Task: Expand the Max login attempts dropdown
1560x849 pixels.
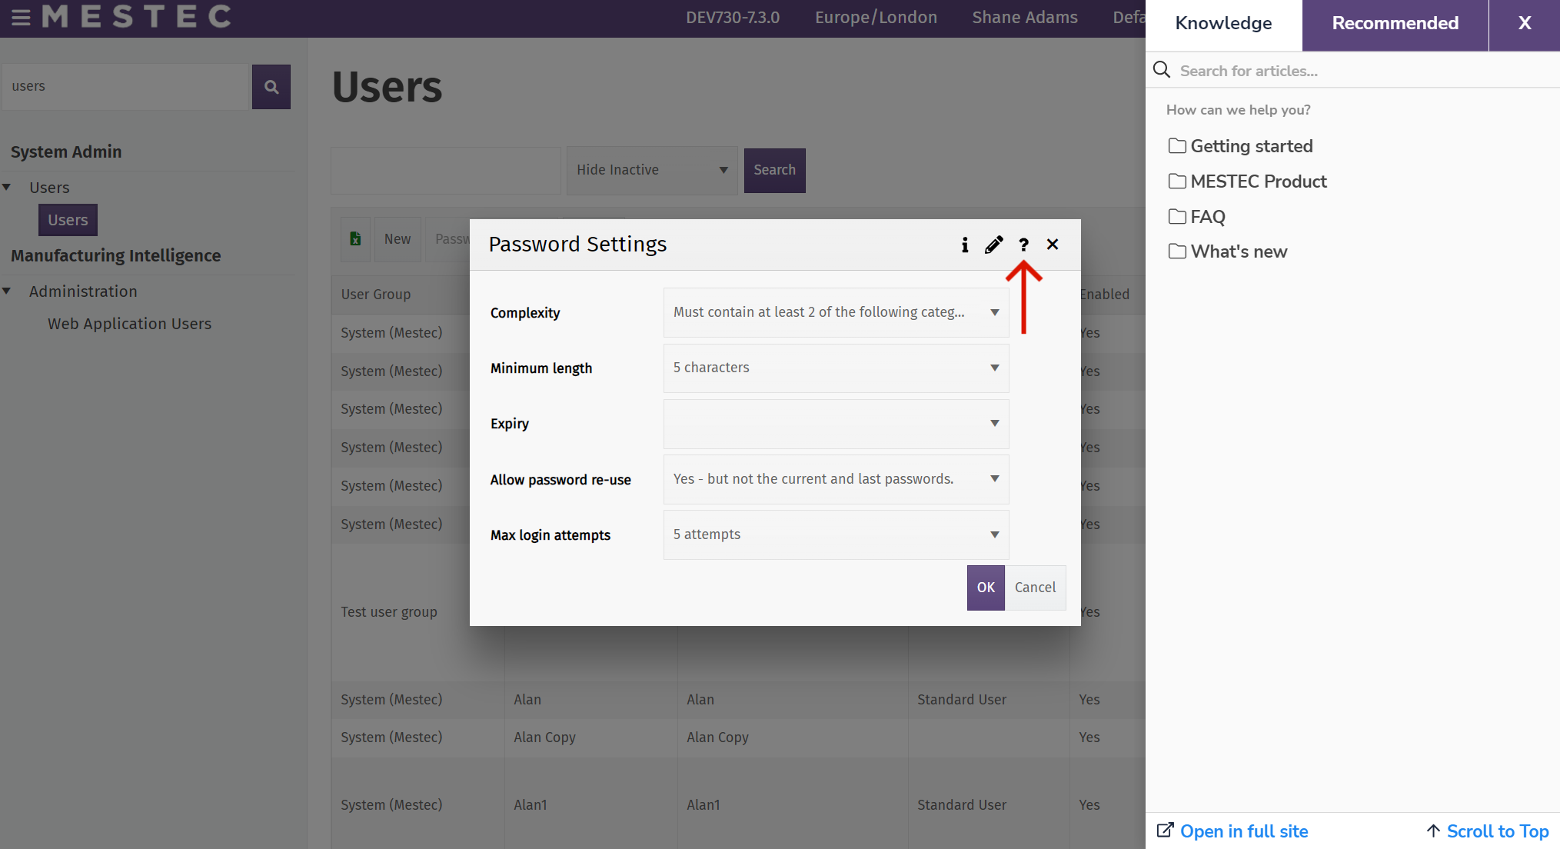Action: click(x=836, y=534)
